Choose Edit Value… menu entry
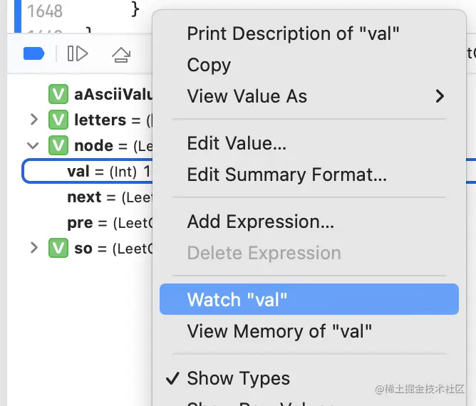476x406 pixels. tap(237, 143)
